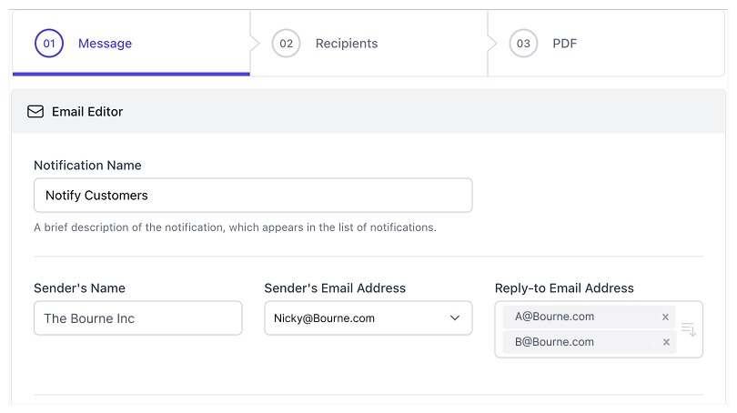
Task: Remove A@Bourne.com from reply-to addresses
Action: point(665,317)
